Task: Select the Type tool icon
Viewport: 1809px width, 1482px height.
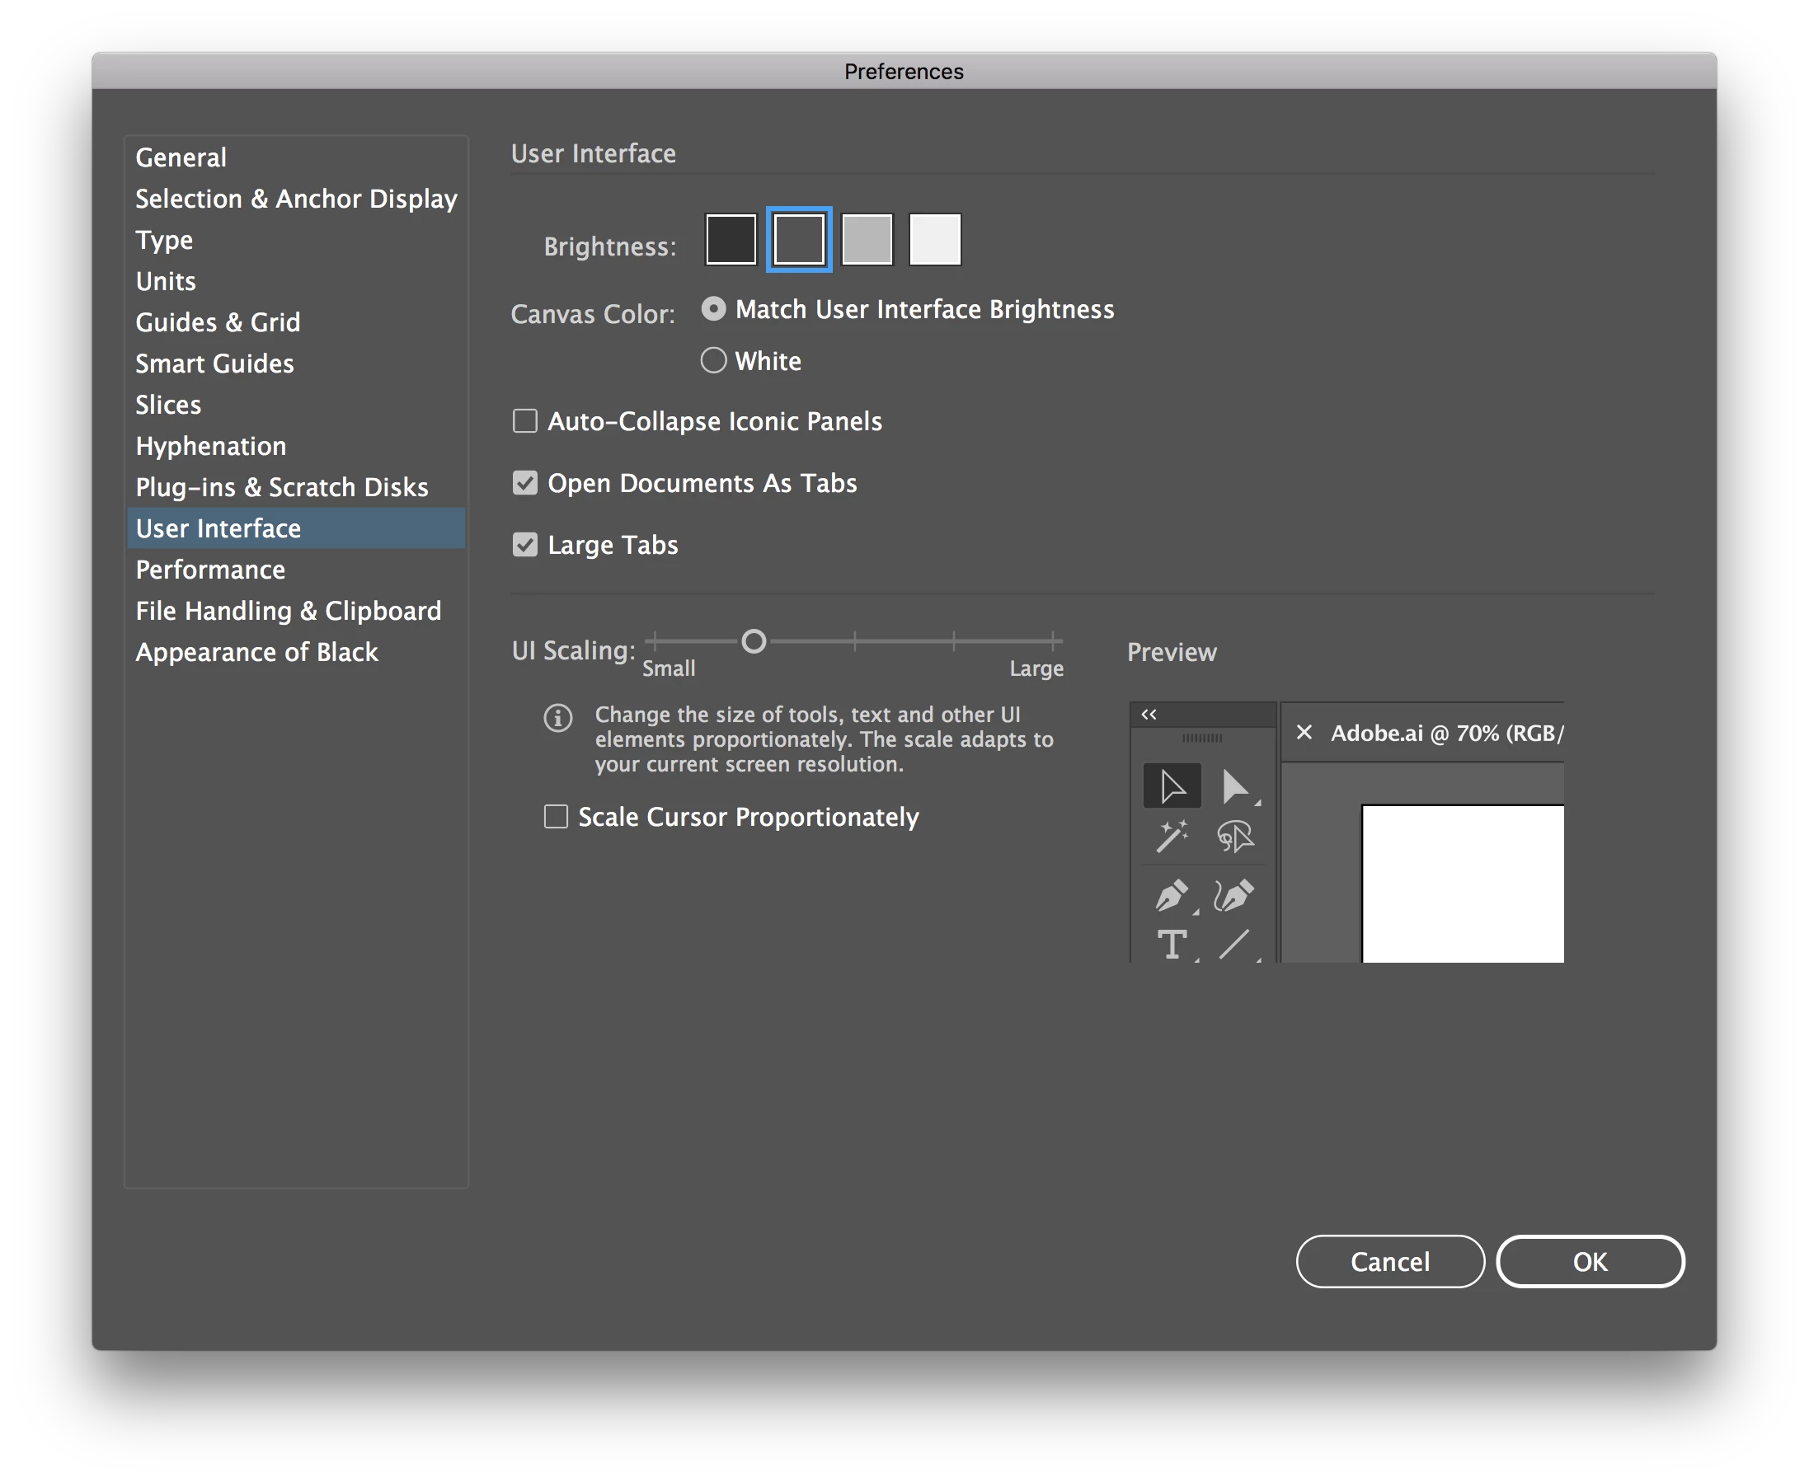Action: click(x=1172, y=945)
